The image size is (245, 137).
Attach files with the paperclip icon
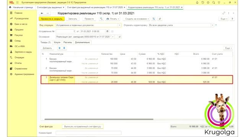pyautogui.click(x=160, y=19)
